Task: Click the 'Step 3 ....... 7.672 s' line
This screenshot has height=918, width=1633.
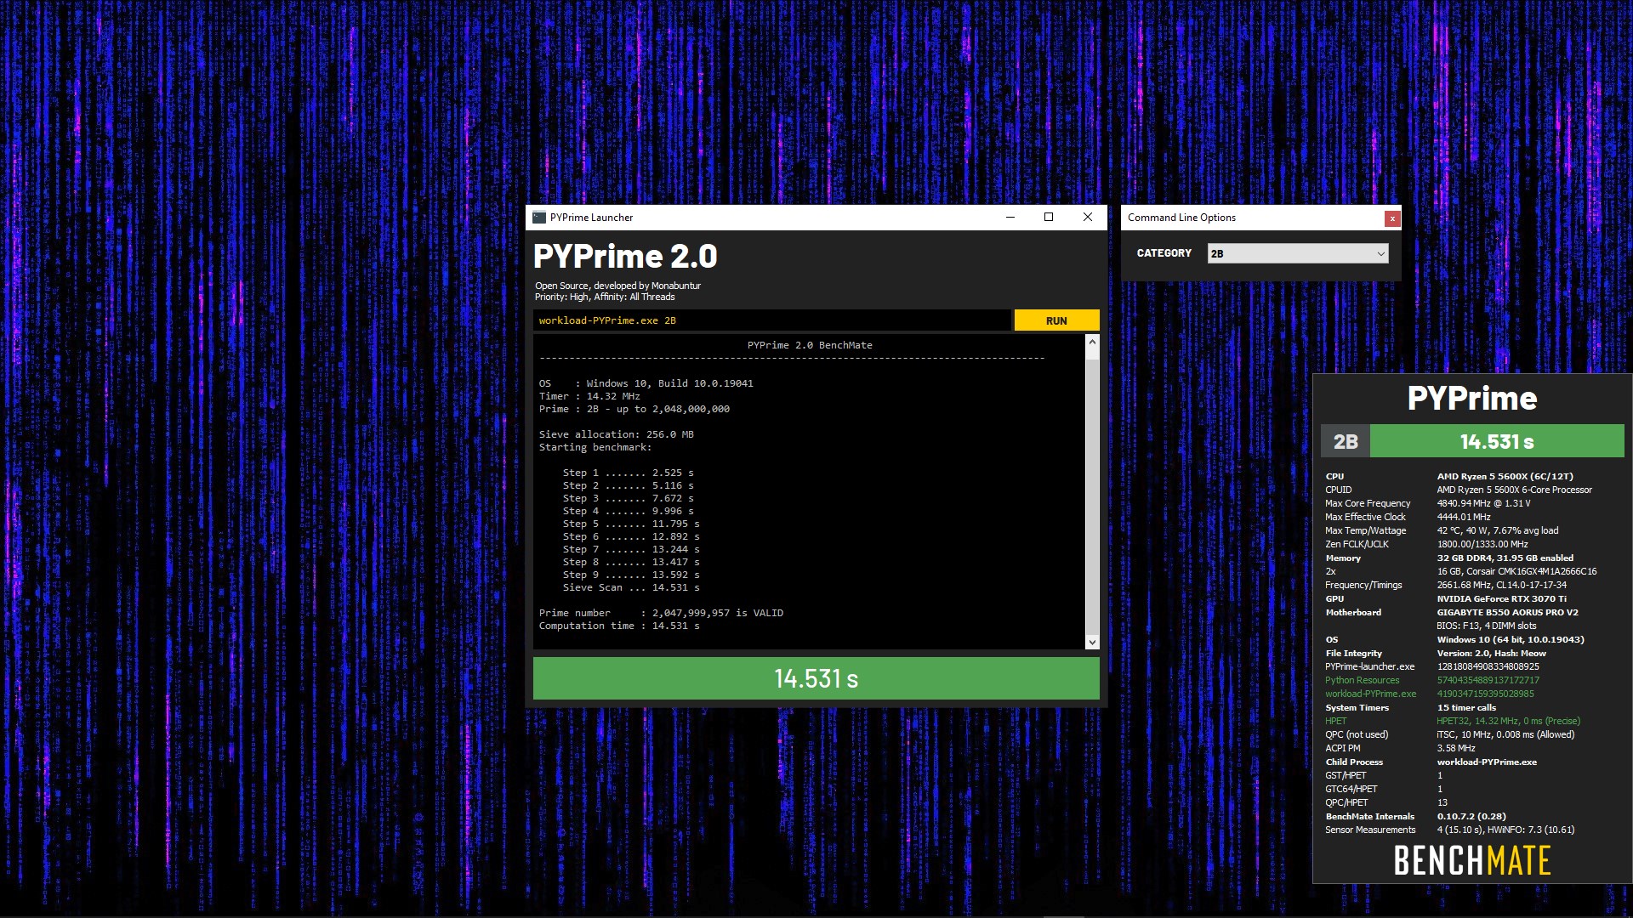Action: (x=629, y=498)
